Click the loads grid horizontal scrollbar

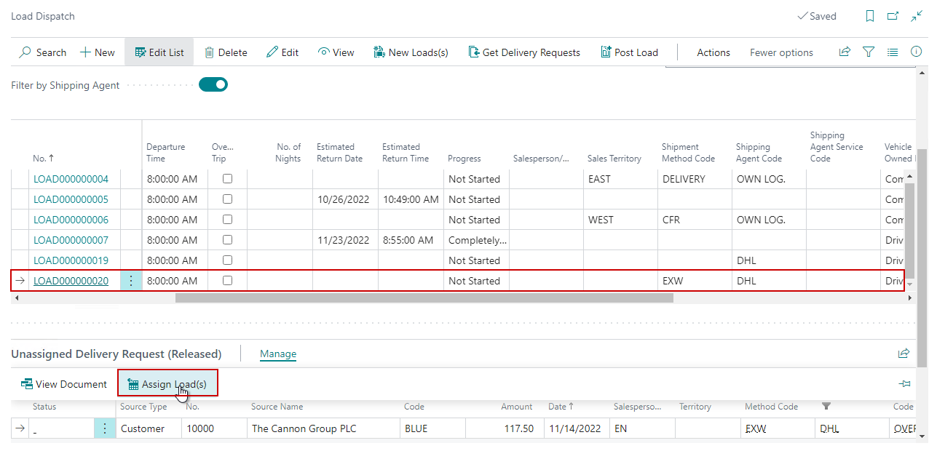coord(424,298)
